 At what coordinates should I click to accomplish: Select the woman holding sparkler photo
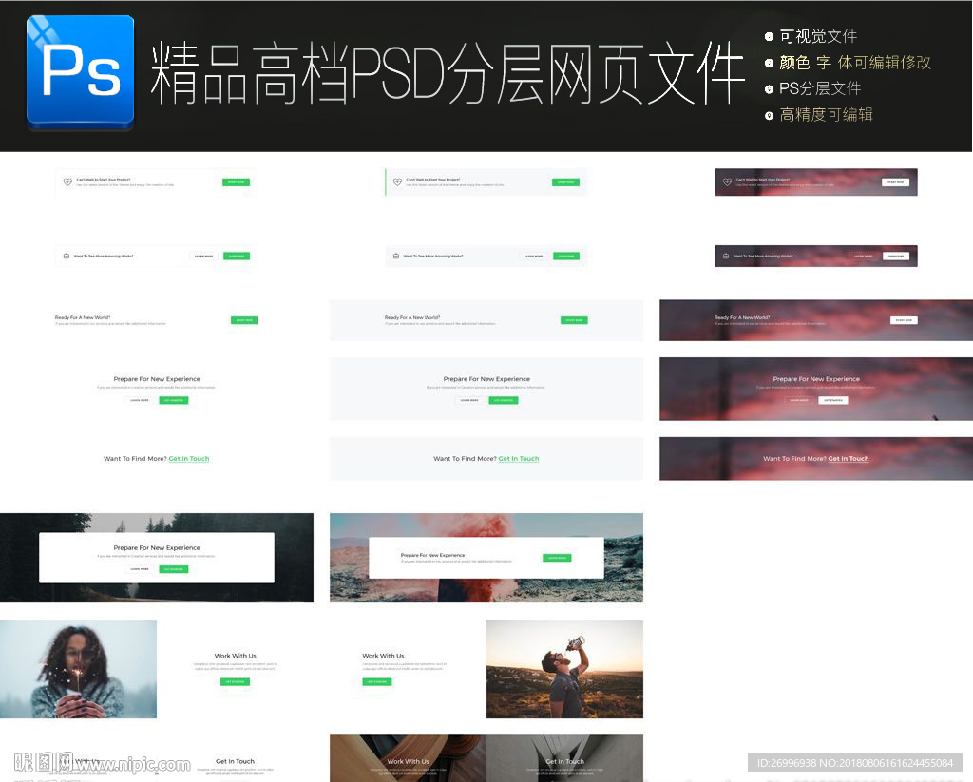point(78,670)
